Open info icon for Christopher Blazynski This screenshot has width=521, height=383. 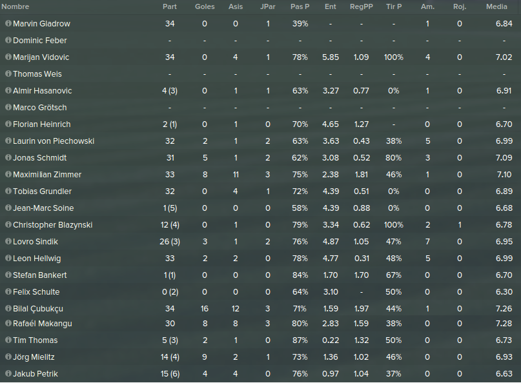coord(8,224)
